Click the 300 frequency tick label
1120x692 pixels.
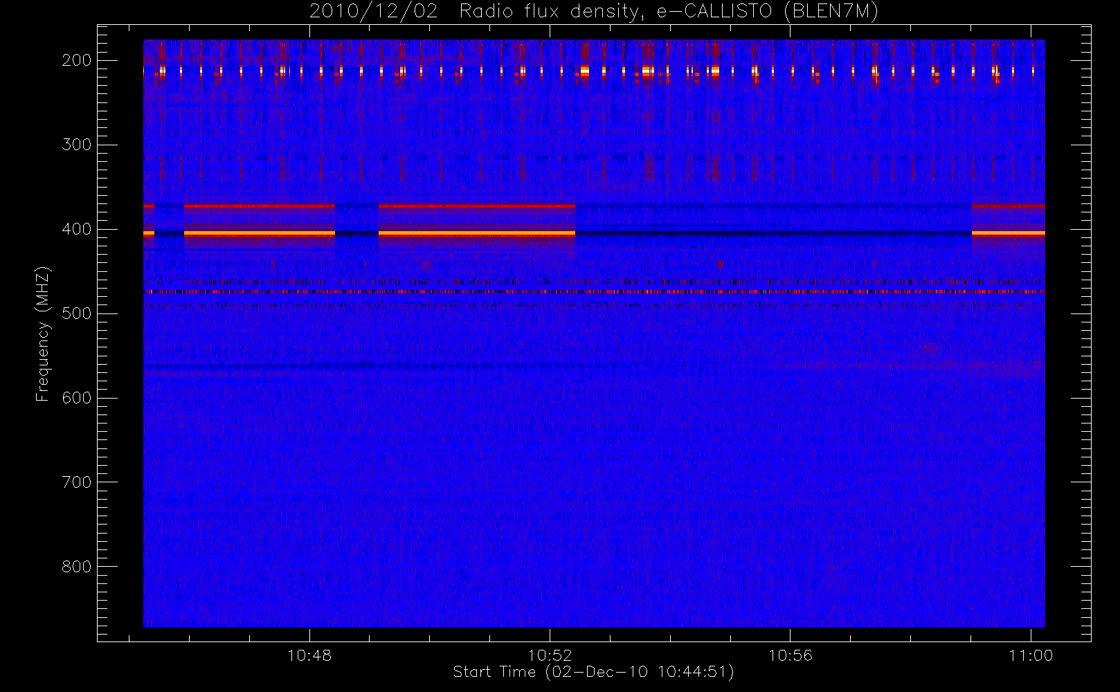77,145
